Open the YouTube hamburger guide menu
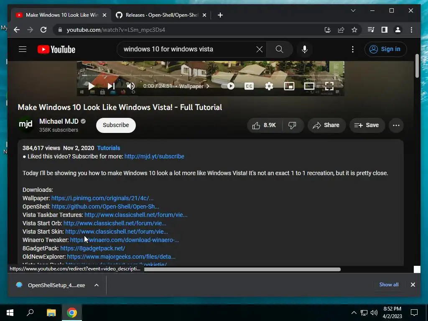428x321 pixels. click(x=23, y=49)
